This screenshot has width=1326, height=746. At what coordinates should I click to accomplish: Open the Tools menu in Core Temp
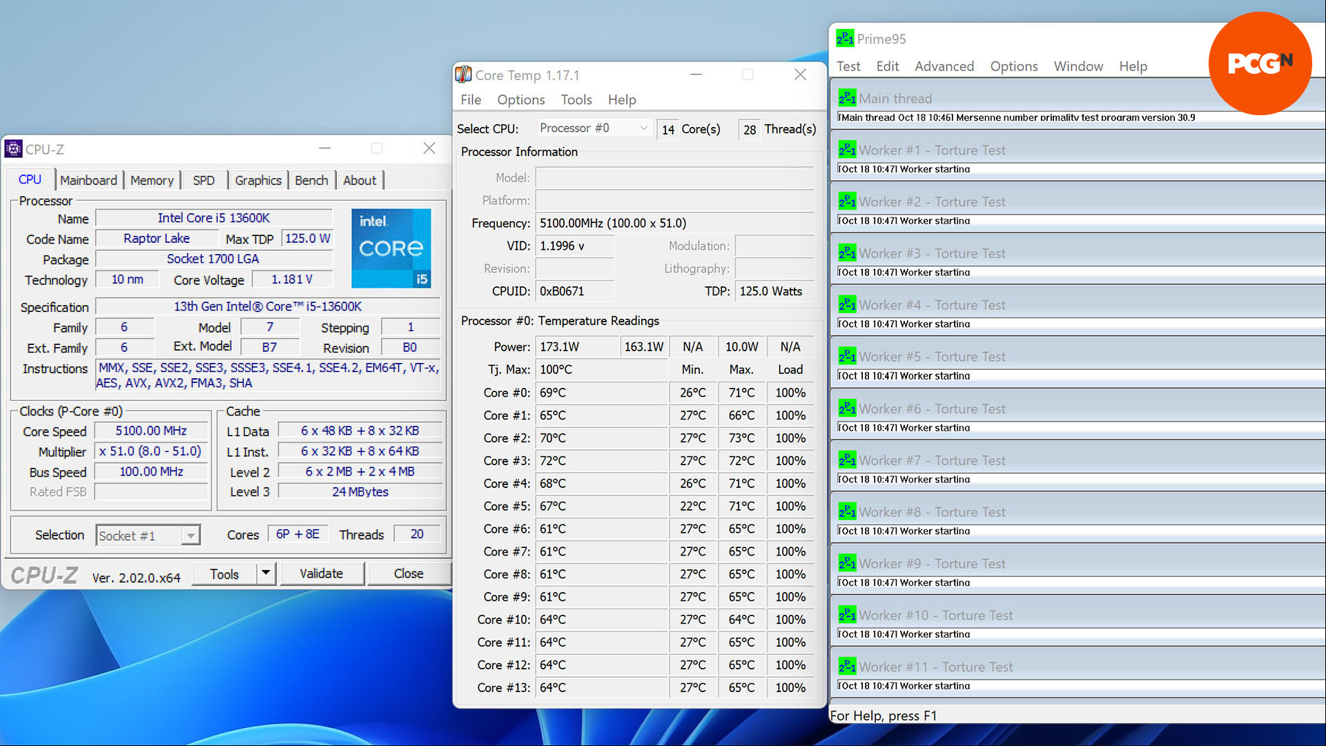(576, 99)
